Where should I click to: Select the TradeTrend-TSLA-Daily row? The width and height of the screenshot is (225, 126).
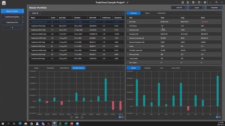click(x=77, y=26)
